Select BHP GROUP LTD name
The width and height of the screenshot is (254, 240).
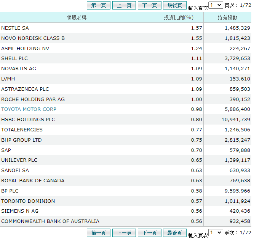[x=21, y=140]
